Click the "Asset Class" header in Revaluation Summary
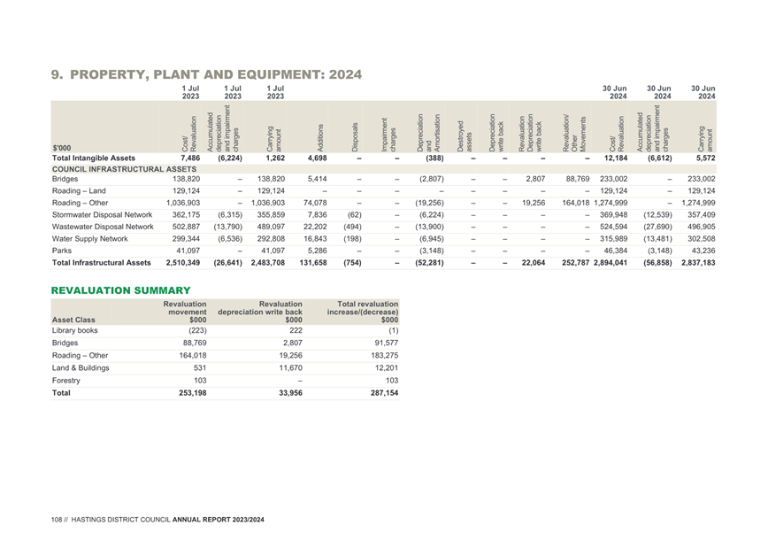This screenshot has height=548, width=768. click(x=73, y=320)
